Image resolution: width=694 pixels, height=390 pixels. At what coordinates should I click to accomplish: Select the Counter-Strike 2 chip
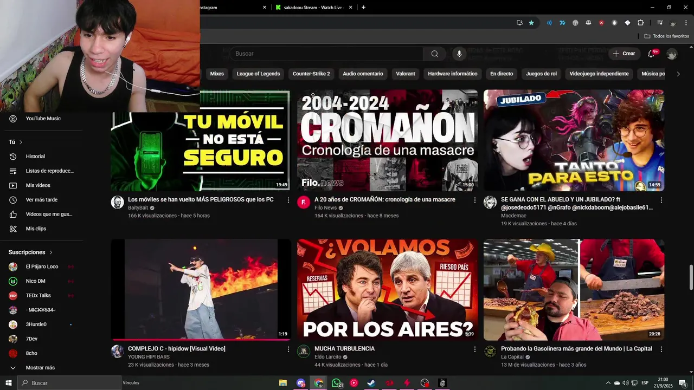tap(311, 74)
